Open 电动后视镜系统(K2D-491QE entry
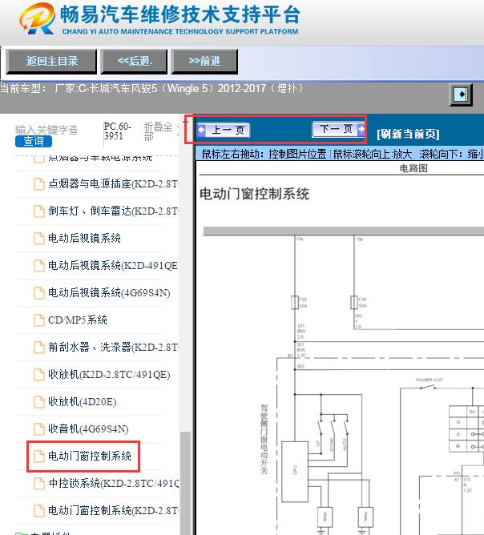484x535 pixels. pyautogui.click(x=113, y=265)
